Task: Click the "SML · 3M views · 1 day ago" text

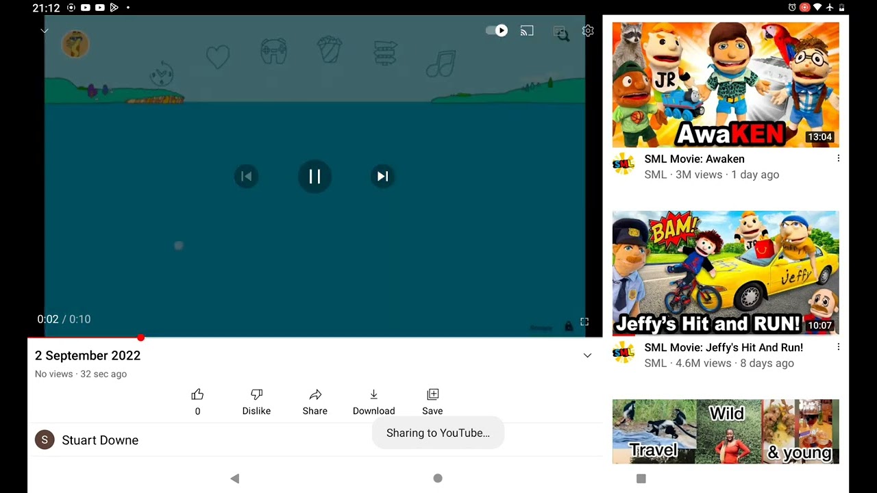Action: pos(712,175)
